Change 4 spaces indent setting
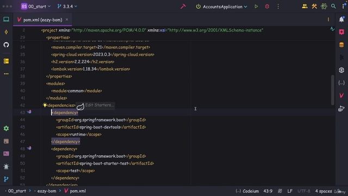Image resolution: width=348 pixels, height=196 pixels. point(324,191)
